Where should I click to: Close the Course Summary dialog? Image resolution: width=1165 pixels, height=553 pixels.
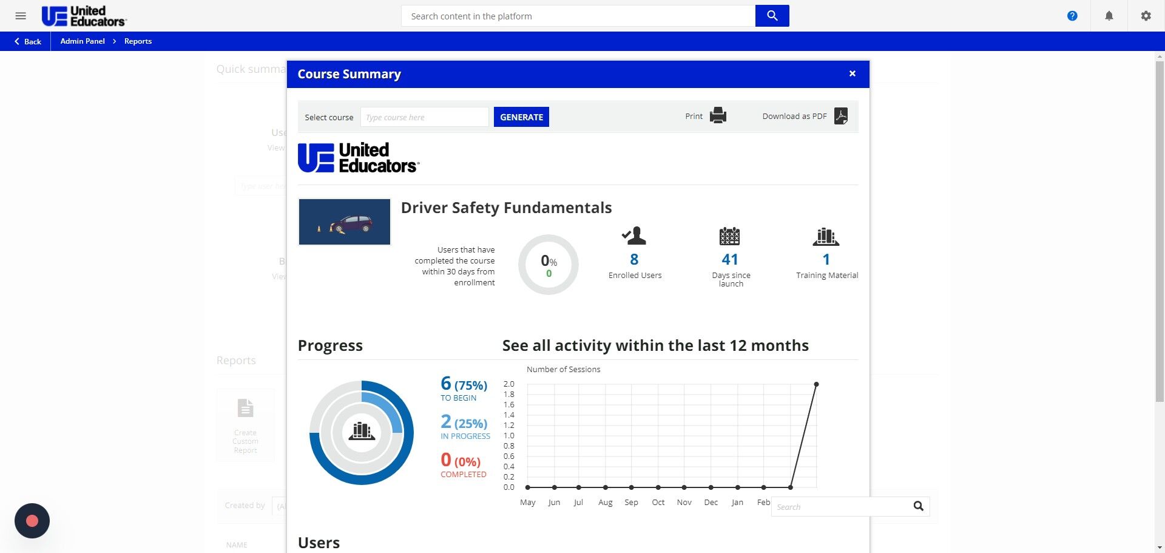pyautogui.click(x=852, y=73)
